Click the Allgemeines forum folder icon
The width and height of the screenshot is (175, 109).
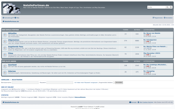[5, 42]
